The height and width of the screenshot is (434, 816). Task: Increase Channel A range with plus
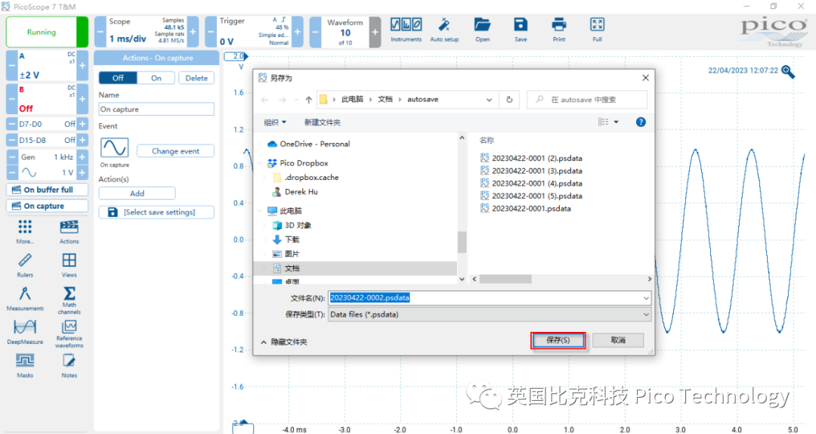(82, 66)
